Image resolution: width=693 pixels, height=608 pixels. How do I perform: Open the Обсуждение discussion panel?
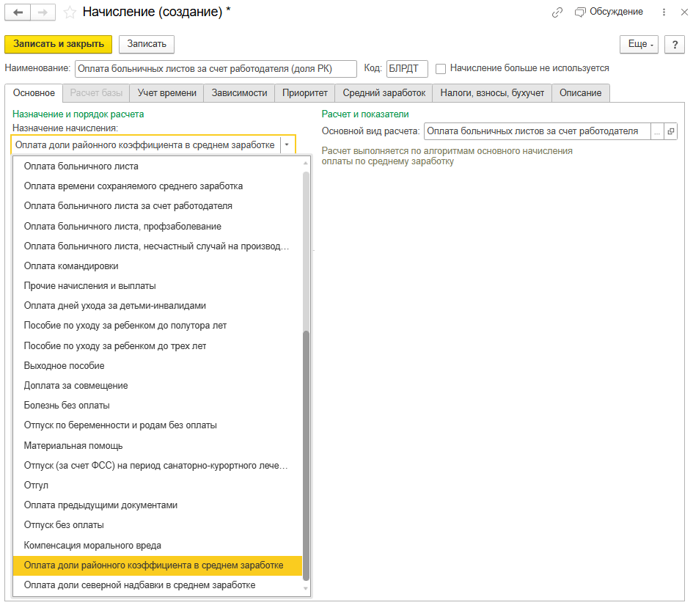[609, 12]
